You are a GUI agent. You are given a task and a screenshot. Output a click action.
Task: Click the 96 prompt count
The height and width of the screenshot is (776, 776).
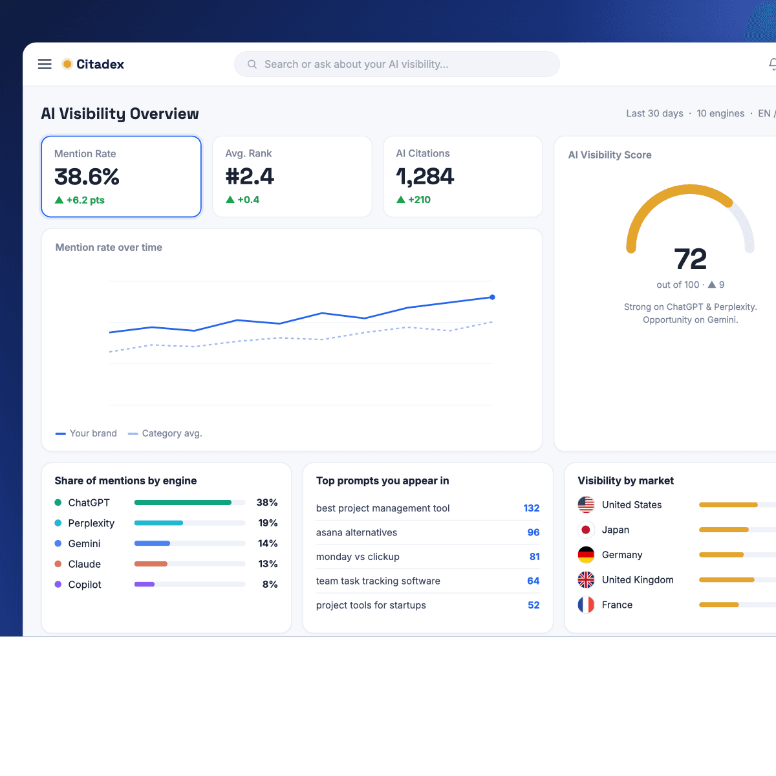(x=533, y=532)
